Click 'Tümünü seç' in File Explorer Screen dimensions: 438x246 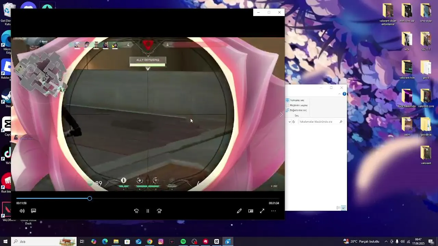(295, 100)
